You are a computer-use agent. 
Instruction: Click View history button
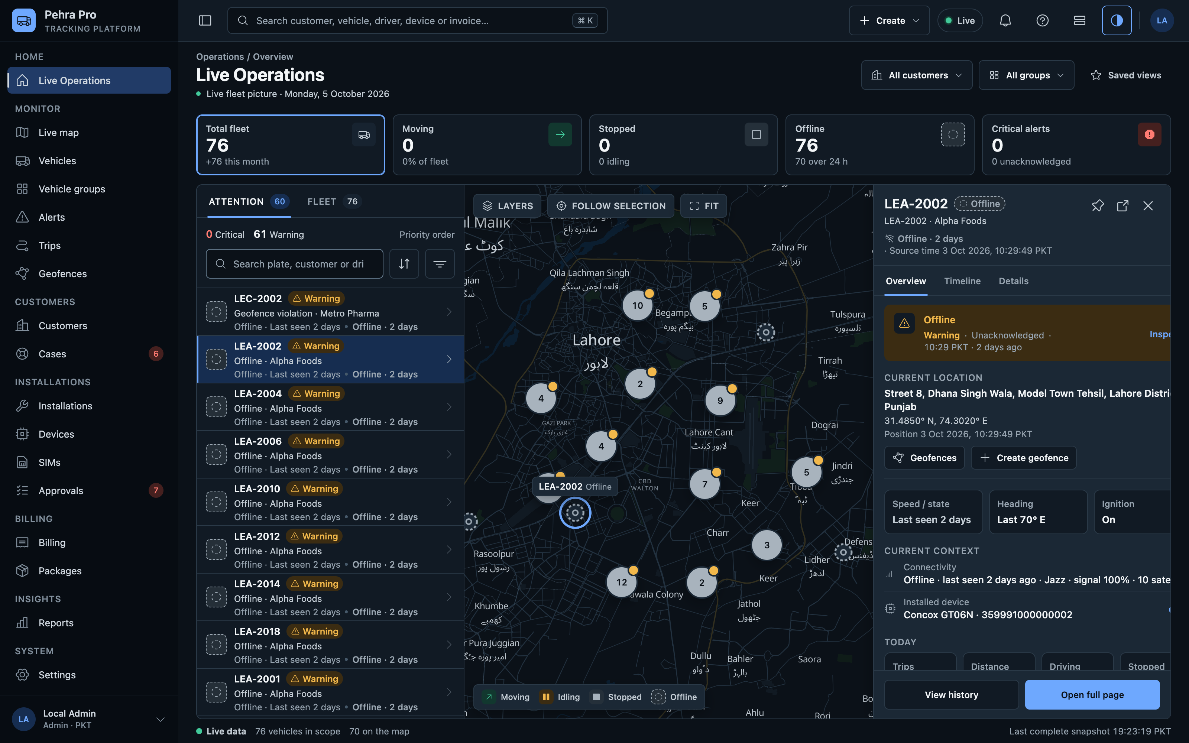[951, 695]
